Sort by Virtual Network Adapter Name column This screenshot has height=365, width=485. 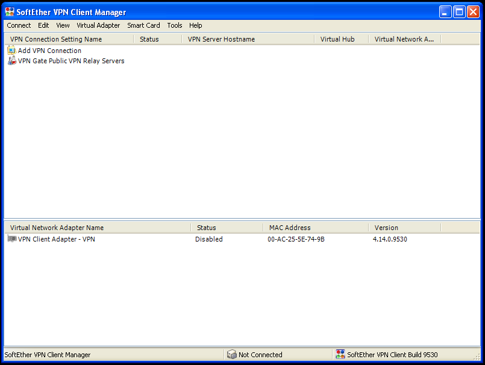(98, 228)
